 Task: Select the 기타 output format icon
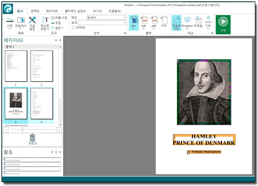click(164, 20)
